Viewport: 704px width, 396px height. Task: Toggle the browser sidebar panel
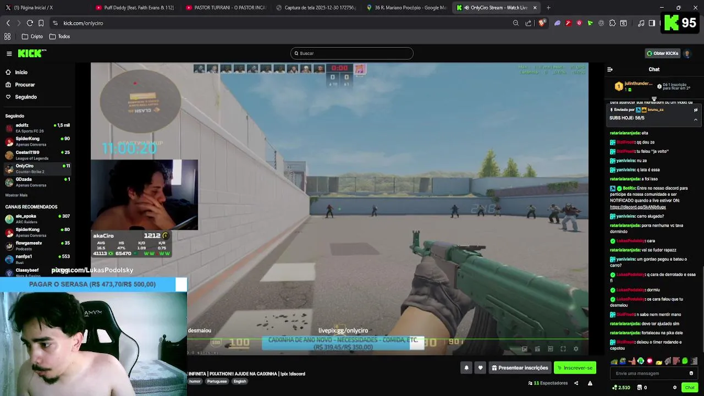tap(652, 23)
